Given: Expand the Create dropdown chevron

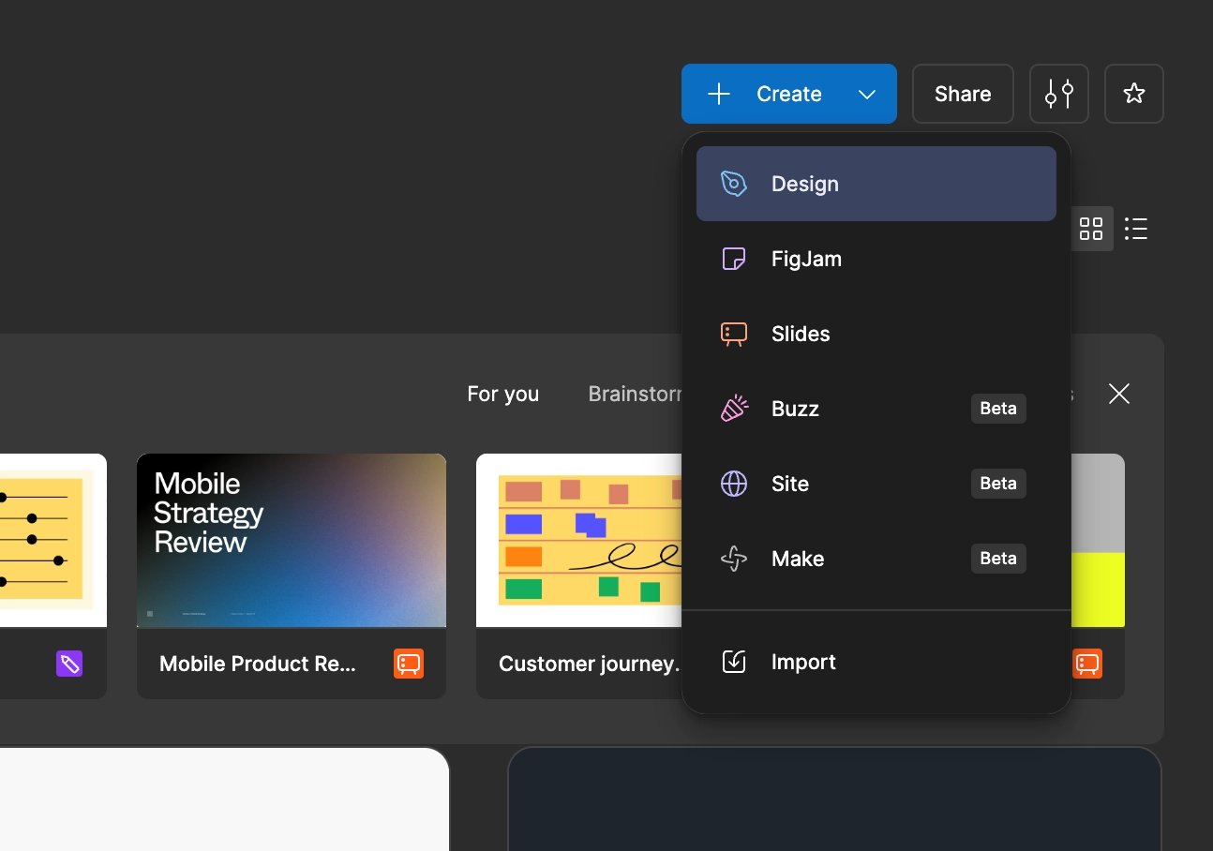Looking at the screenshot, I should click(x=867, y=94).
